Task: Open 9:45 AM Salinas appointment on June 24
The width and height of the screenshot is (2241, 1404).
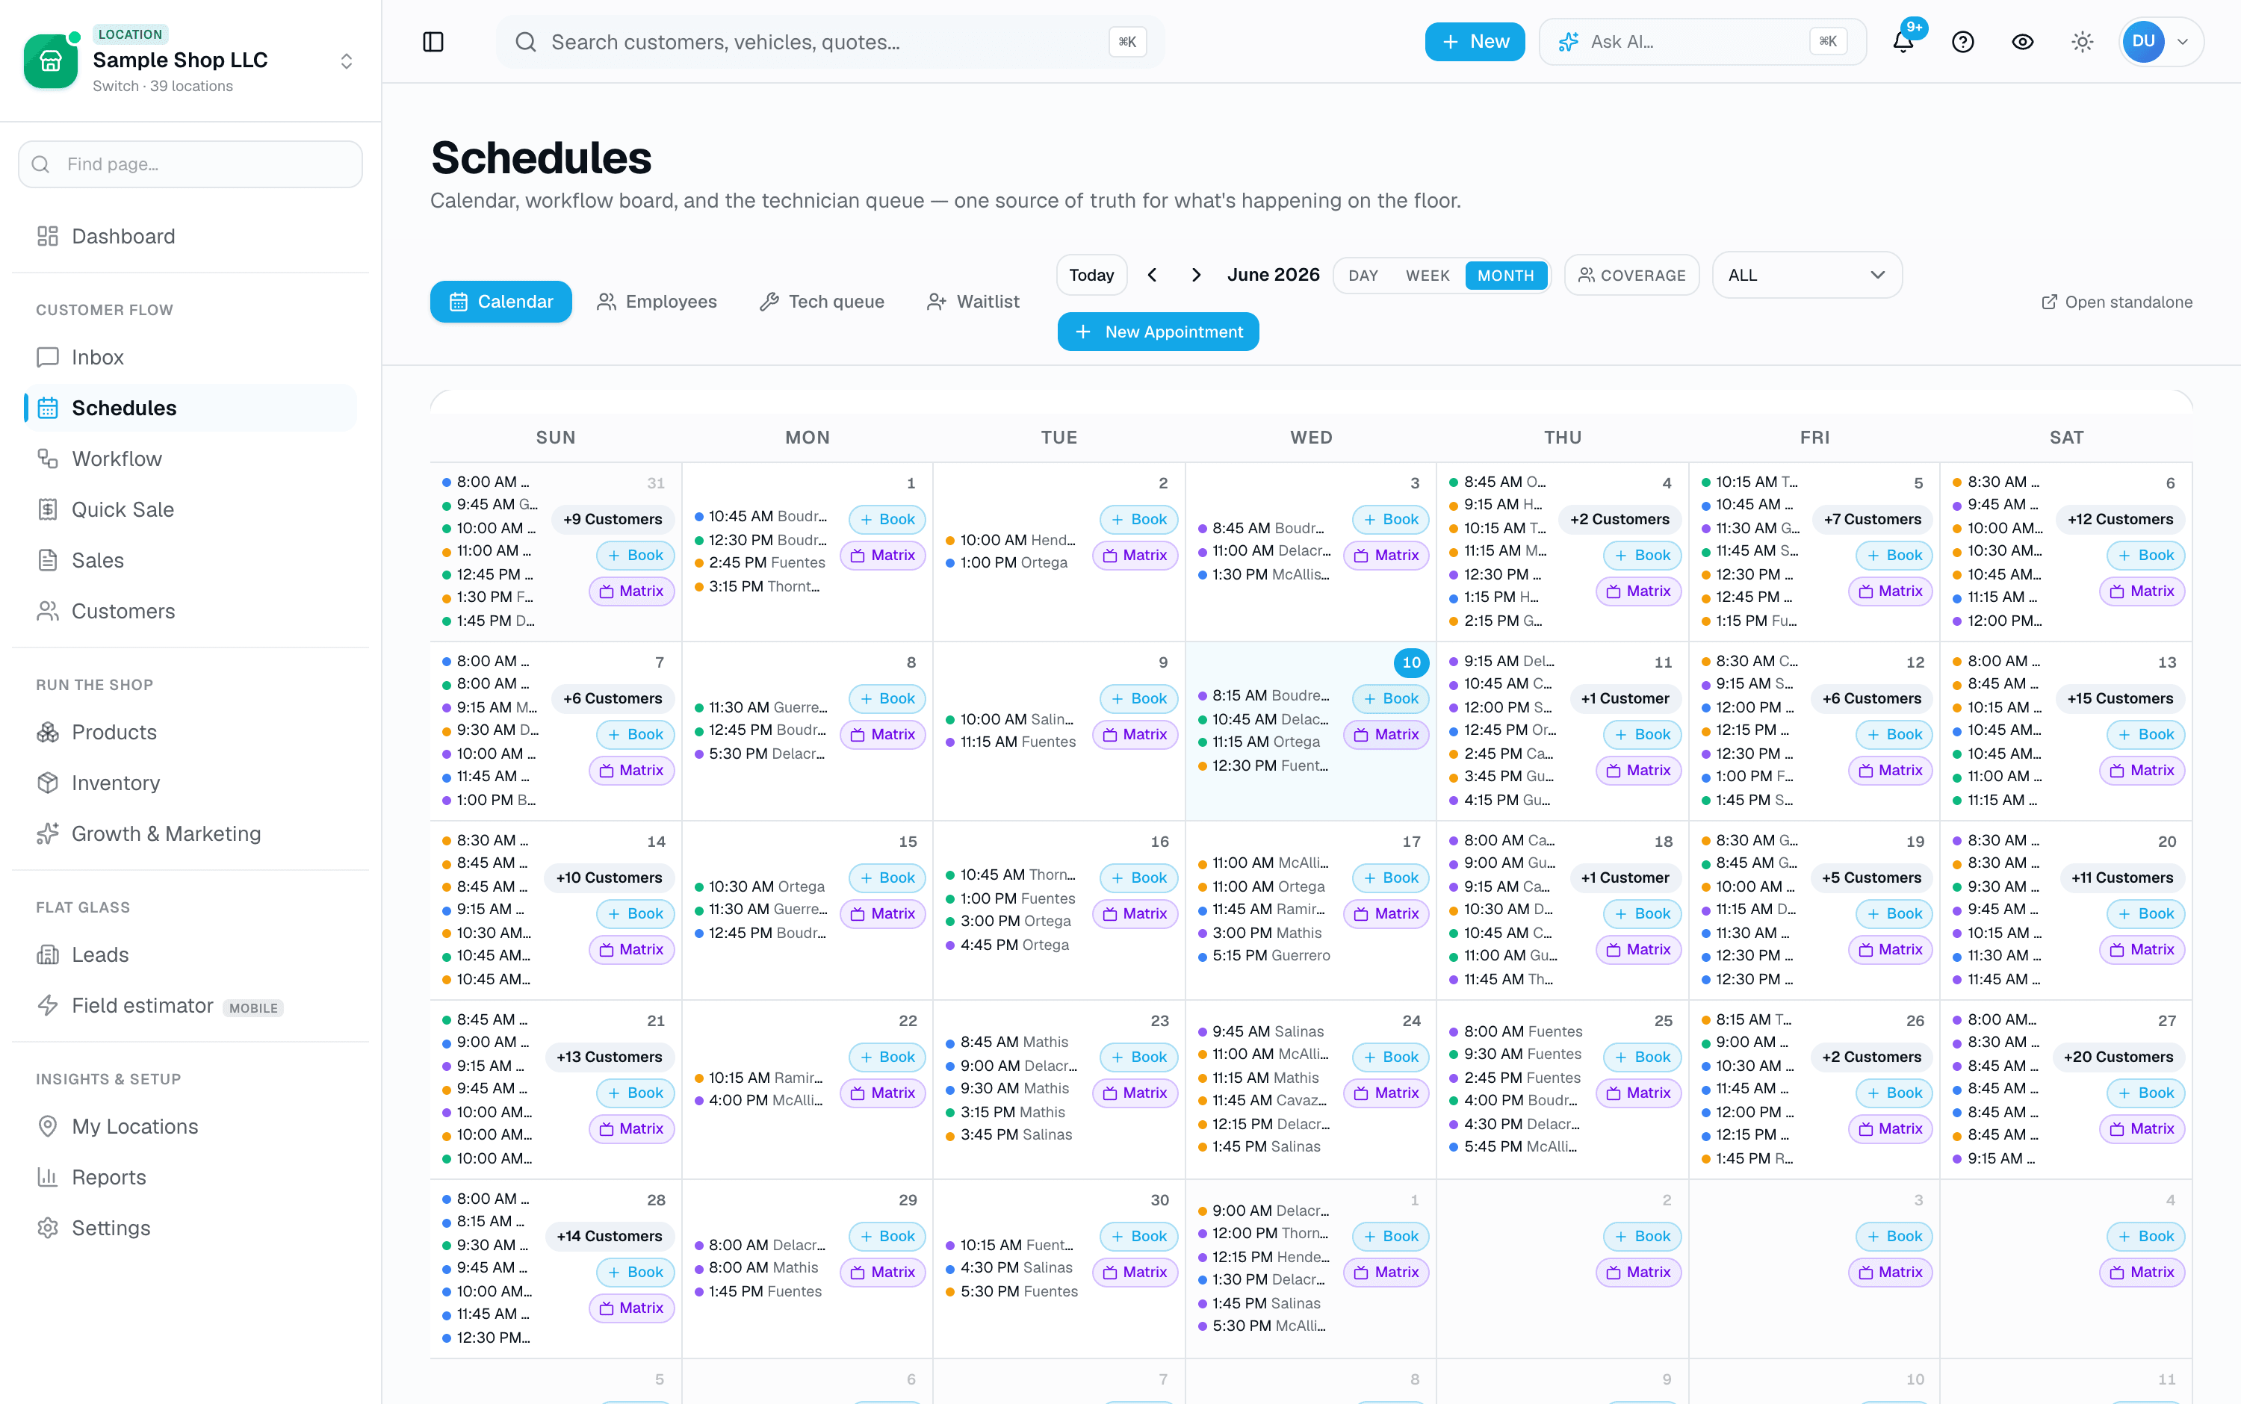Action: point(1261,1031)
